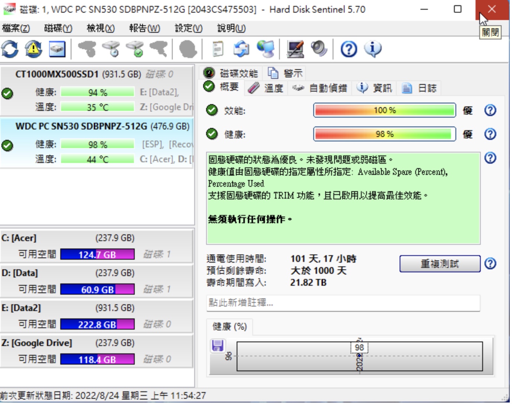
Task: Click the first grayed disk toolbar icon
Action: click(x=87, y=49)
